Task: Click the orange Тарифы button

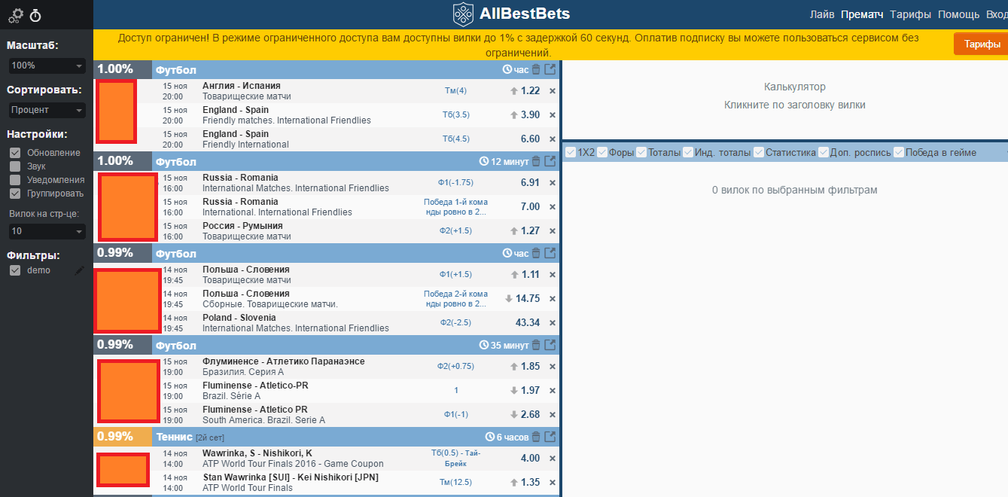Action: (981, 44)
